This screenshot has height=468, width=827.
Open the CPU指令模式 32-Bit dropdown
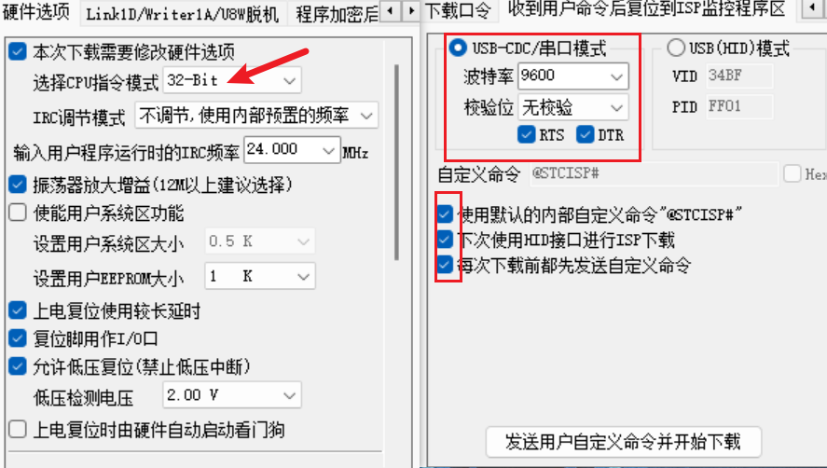point(232,81)
